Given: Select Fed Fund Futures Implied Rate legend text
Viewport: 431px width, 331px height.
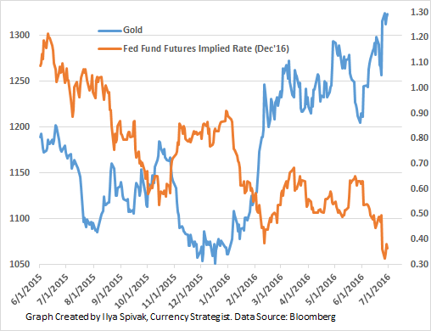Looking at the screenshot, I should tap(206, 48).
